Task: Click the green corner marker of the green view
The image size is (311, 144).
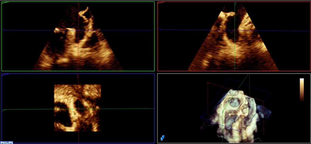Action: point(5,2)
